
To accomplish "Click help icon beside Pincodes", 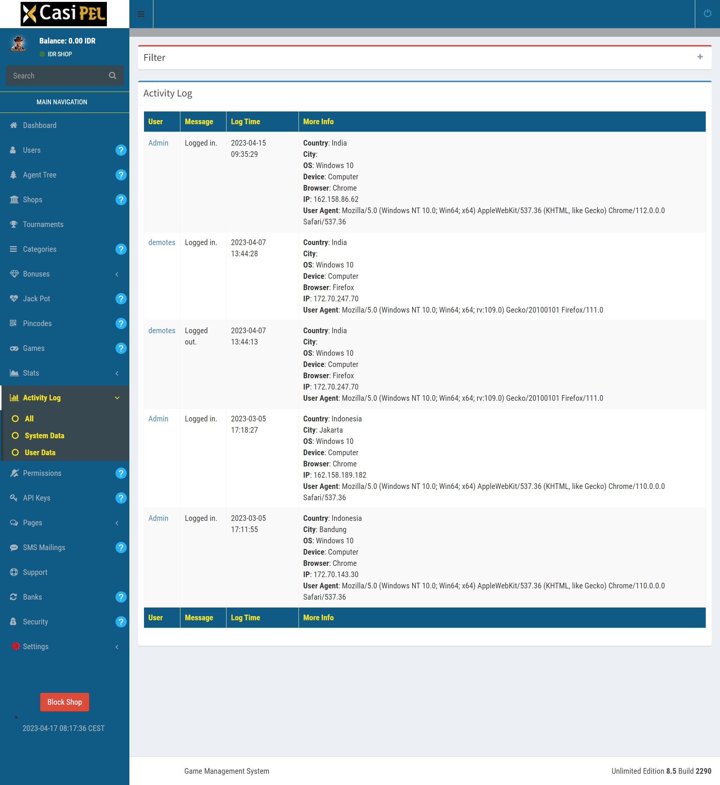I will [121, 323].
